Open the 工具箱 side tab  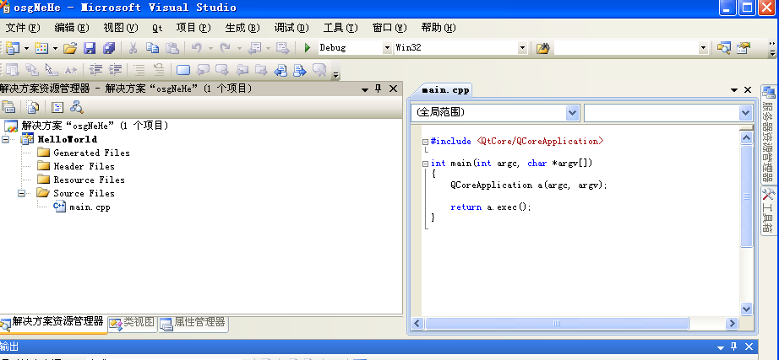click(x=767, y=211)
